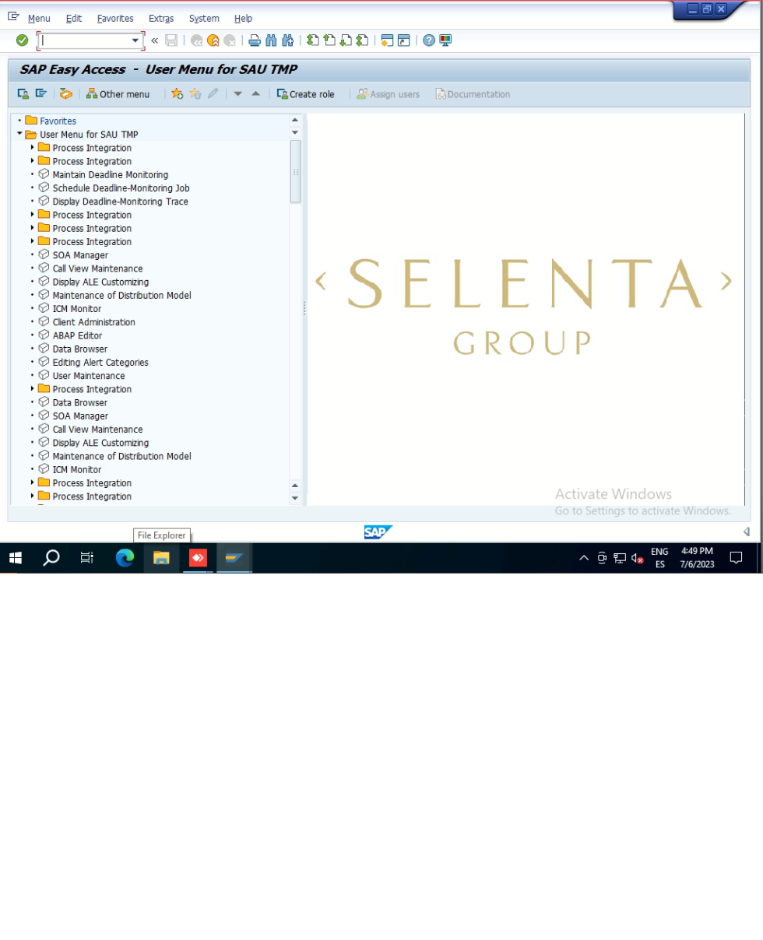Image resolution: width=763 pixels, height=940 pixels.
Task: Open the SAP Business Workplace icon
Action: pyautogui.click(x=66, y=94)
